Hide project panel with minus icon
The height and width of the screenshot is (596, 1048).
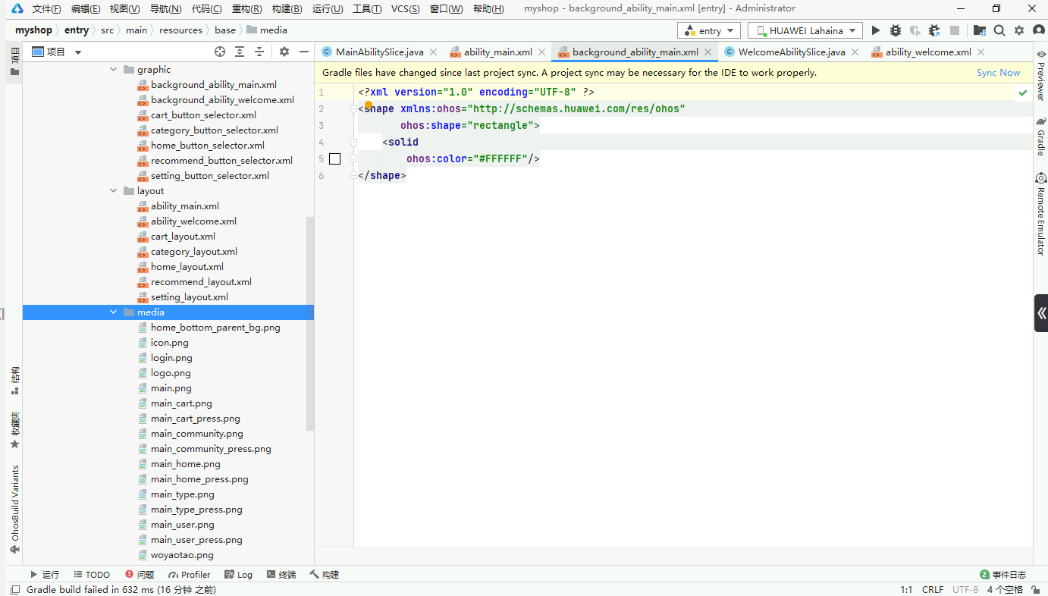pyautogui.click(x=304, y=52)
